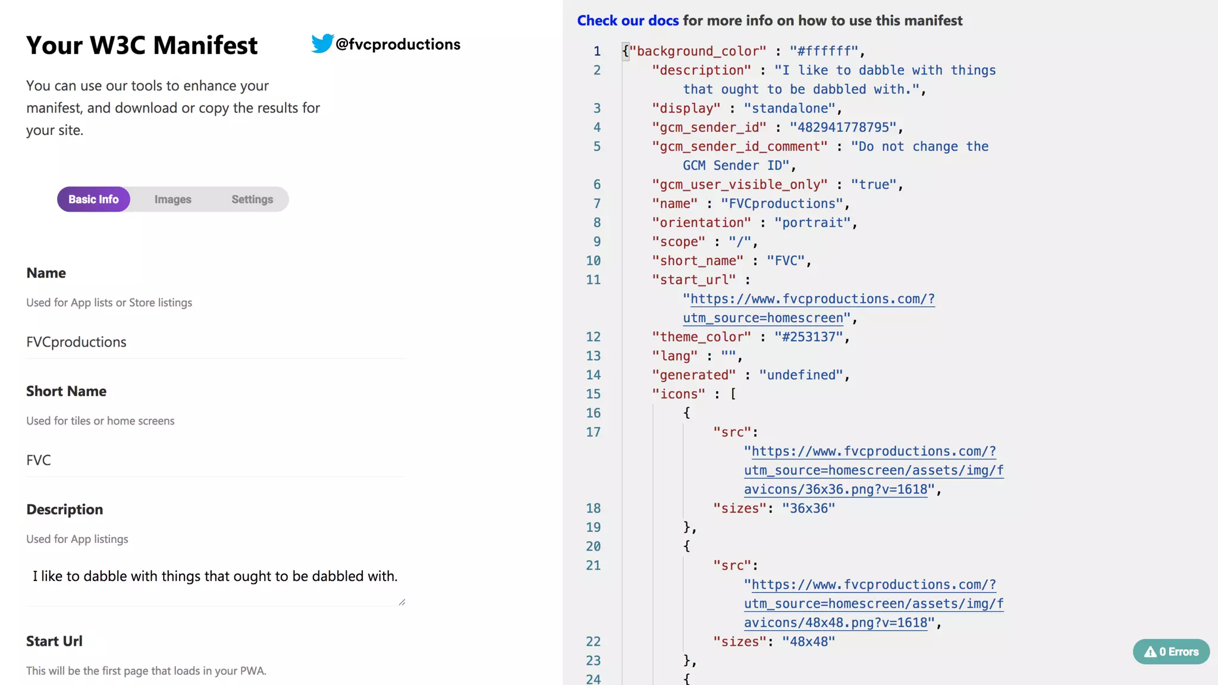Click the warning triangle in Errors badge
1218x685 pixels.
1150,652
